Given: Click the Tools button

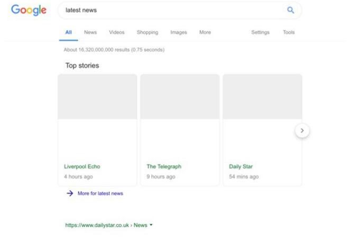Looking at the screenshot, I should pyautogui.click(x=289, y=32).
